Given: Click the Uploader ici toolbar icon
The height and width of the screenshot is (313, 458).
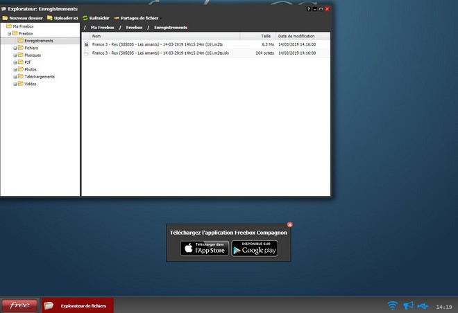Looking at the screenshot, I should tap(49, 18).
